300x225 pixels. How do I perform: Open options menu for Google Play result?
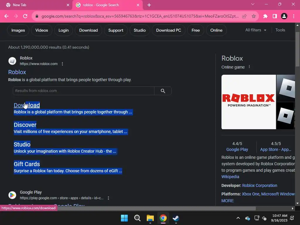click(108, 198)
